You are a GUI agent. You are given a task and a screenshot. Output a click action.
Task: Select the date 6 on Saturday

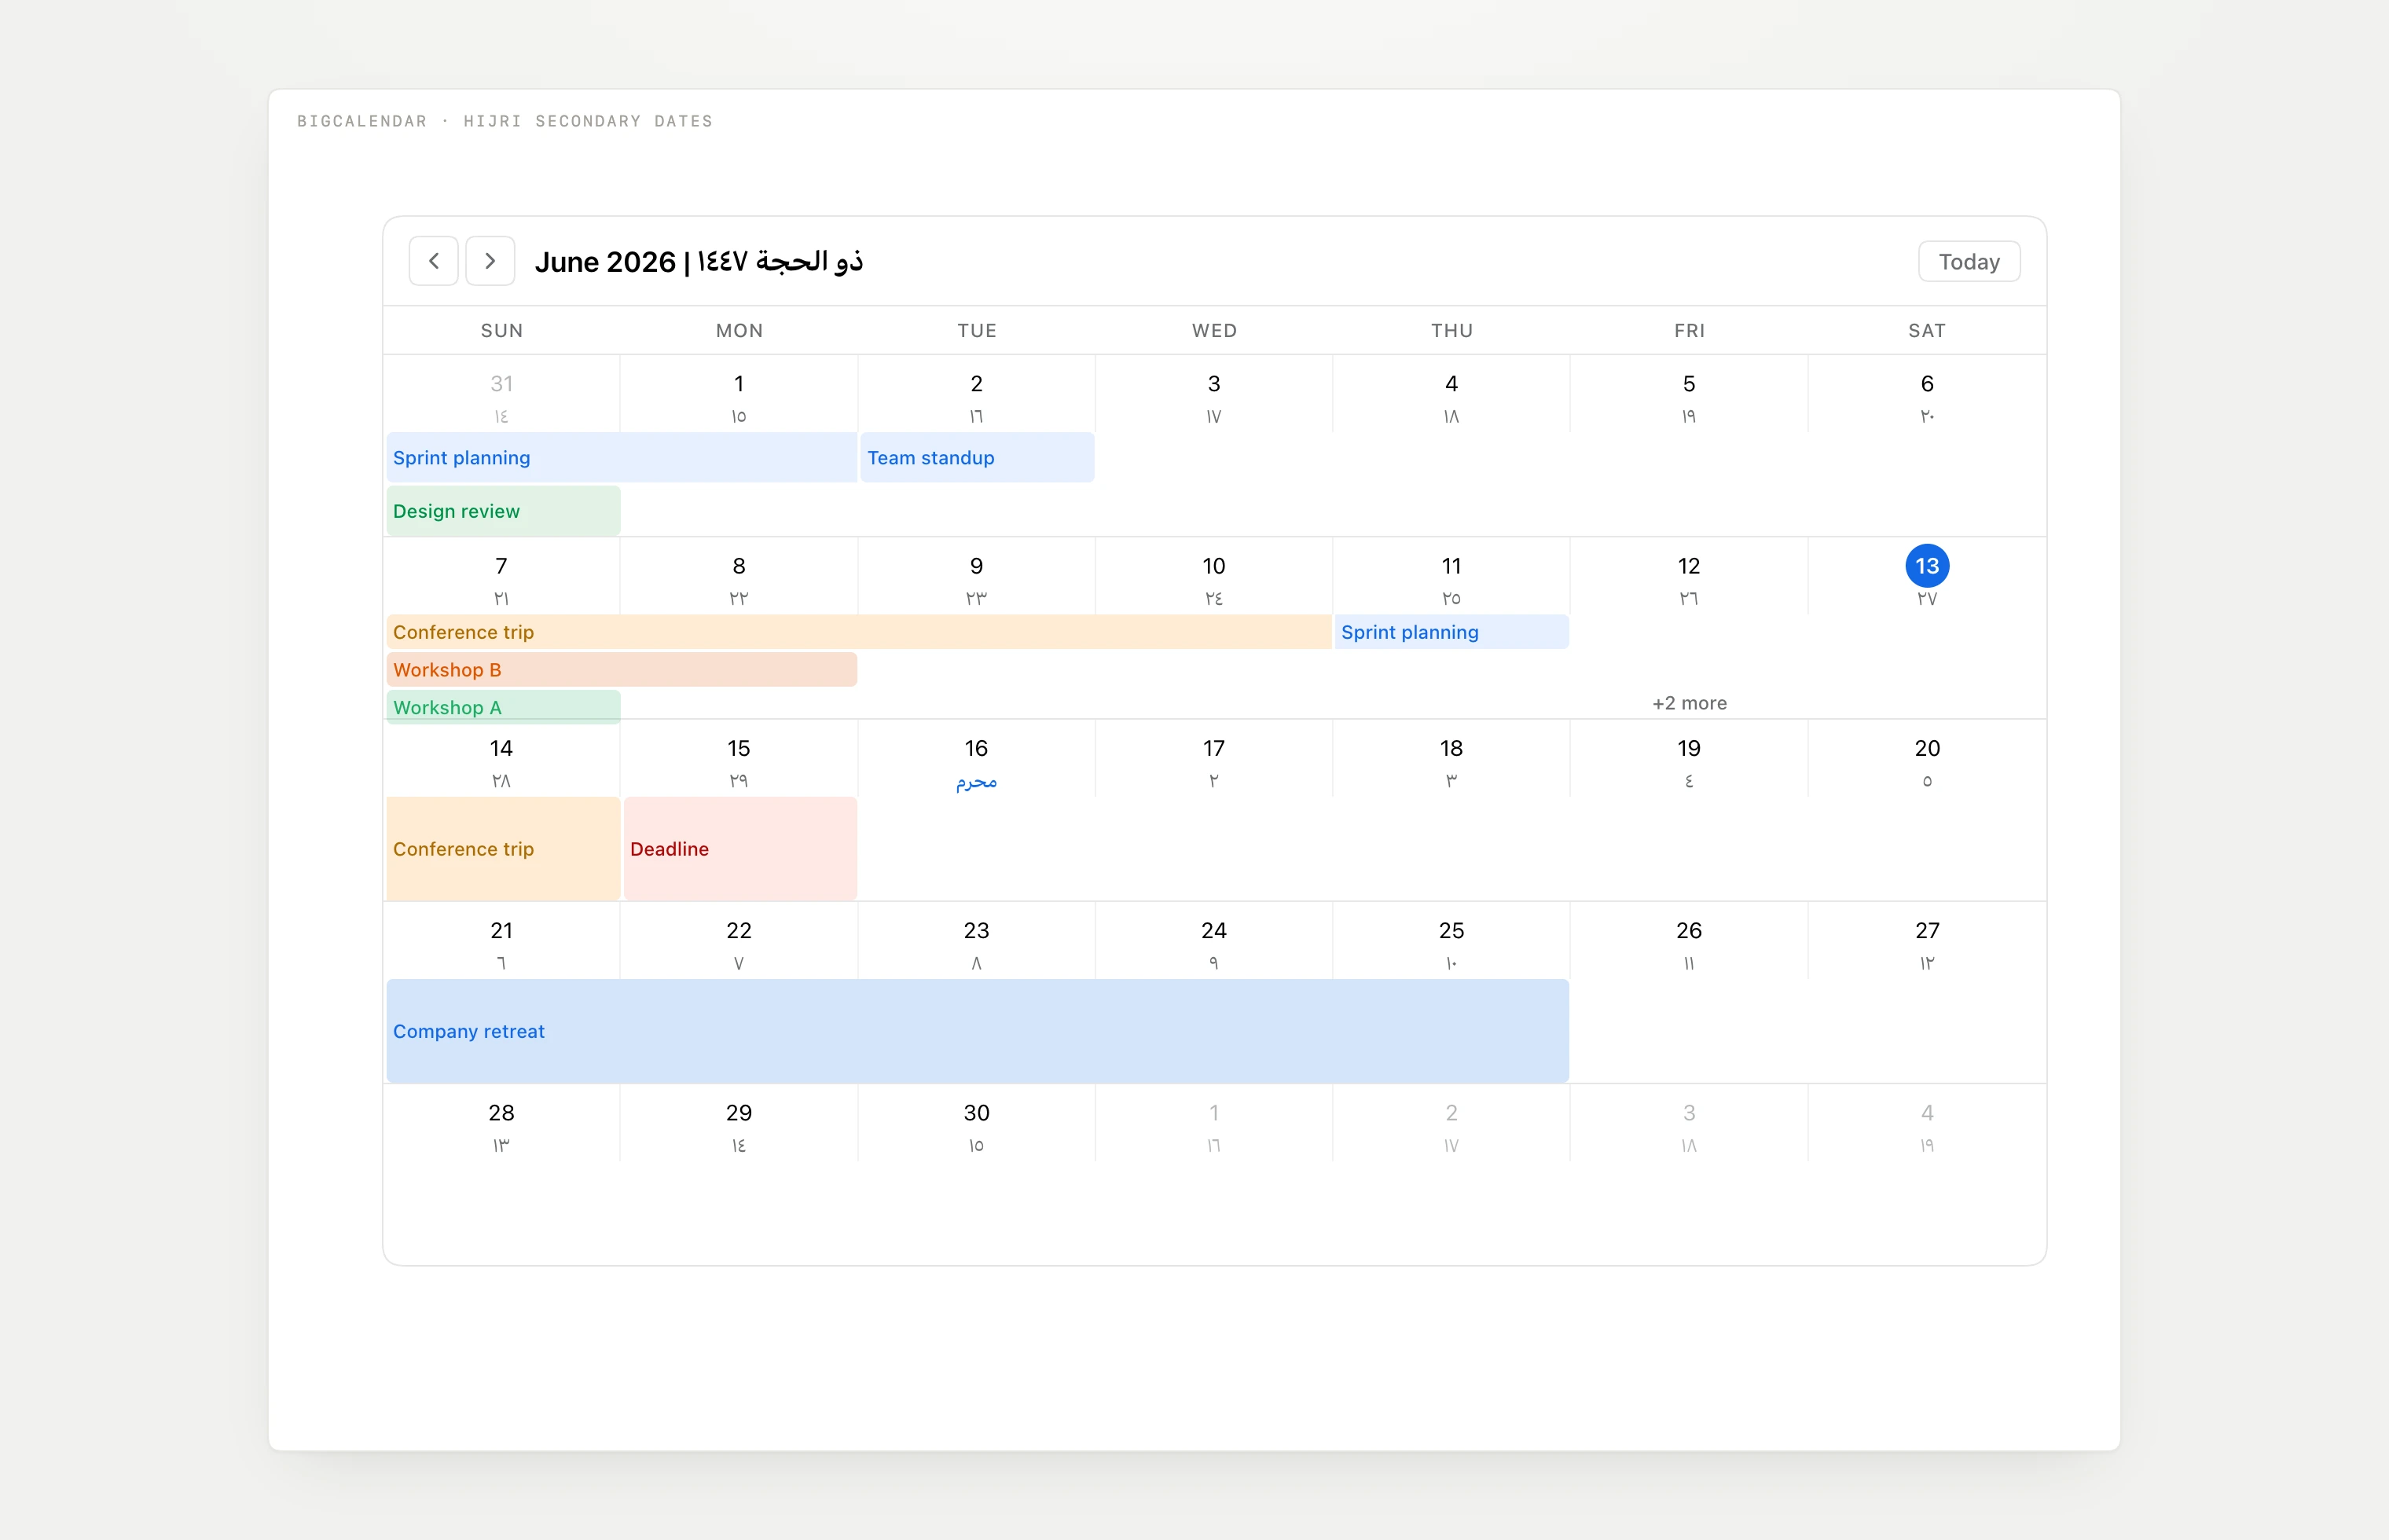pyautogui.click(x=1926, y=384)
